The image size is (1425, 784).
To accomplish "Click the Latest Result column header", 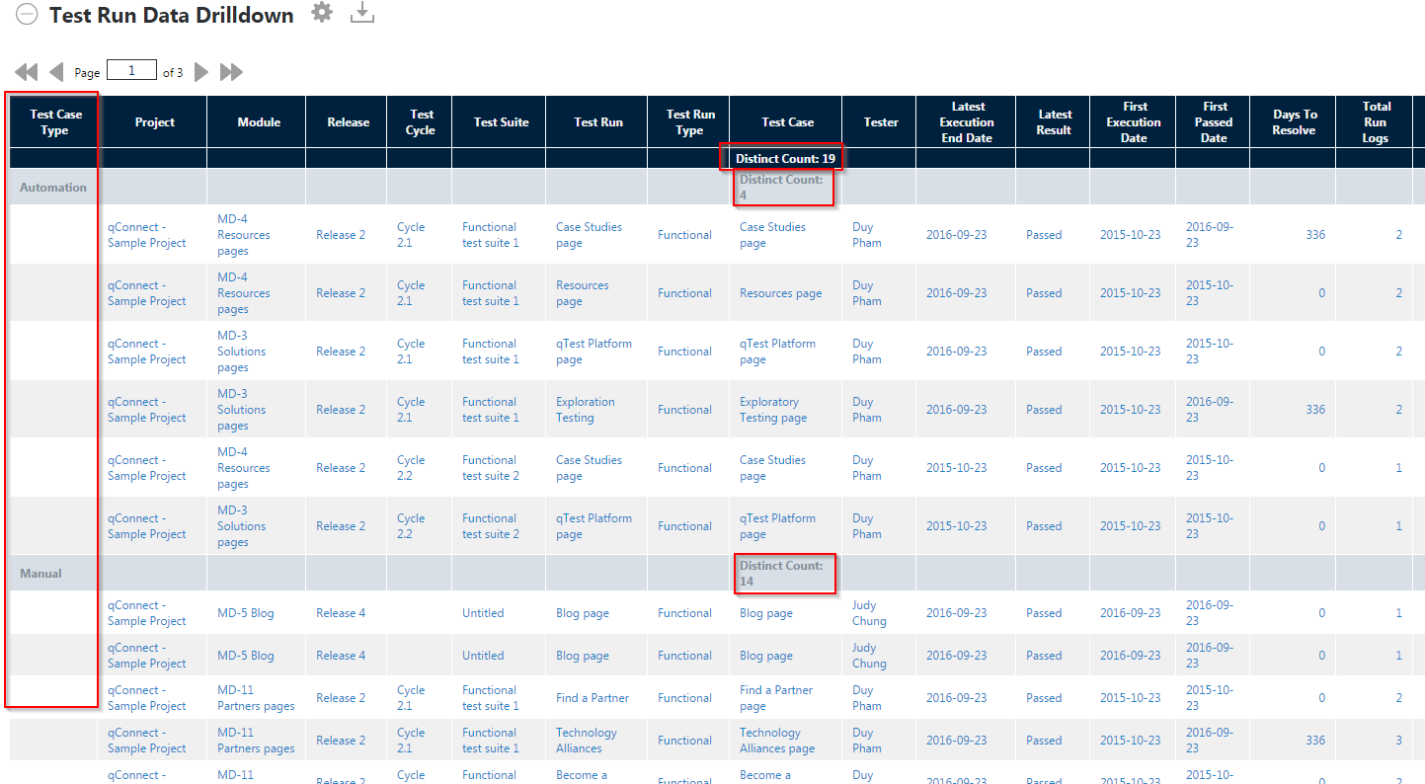I will (1053, 122).
